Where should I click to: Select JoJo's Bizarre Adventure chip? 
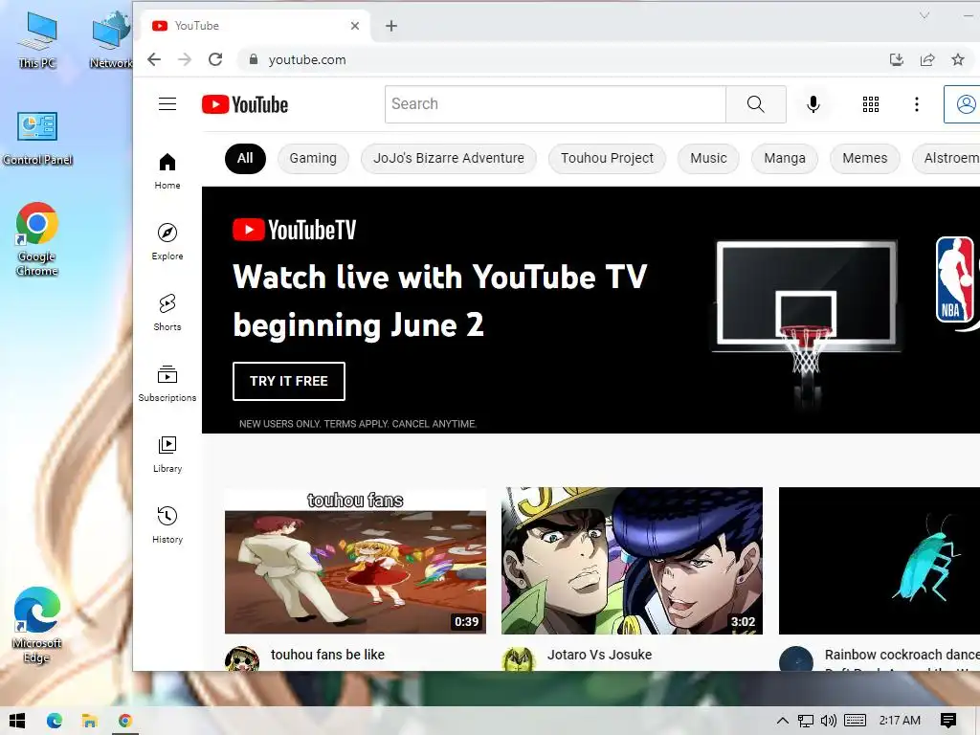coord(448,158)
